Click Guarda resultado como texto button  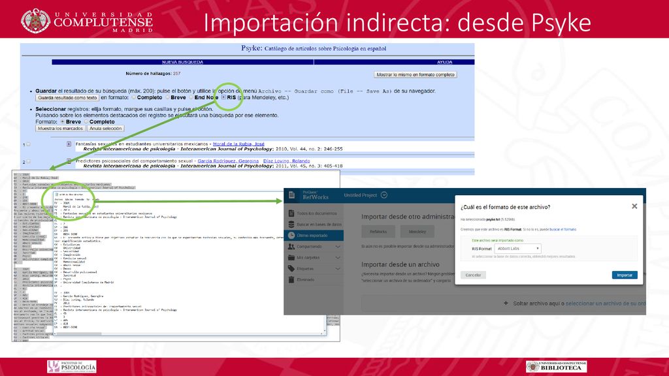[67, 98]
